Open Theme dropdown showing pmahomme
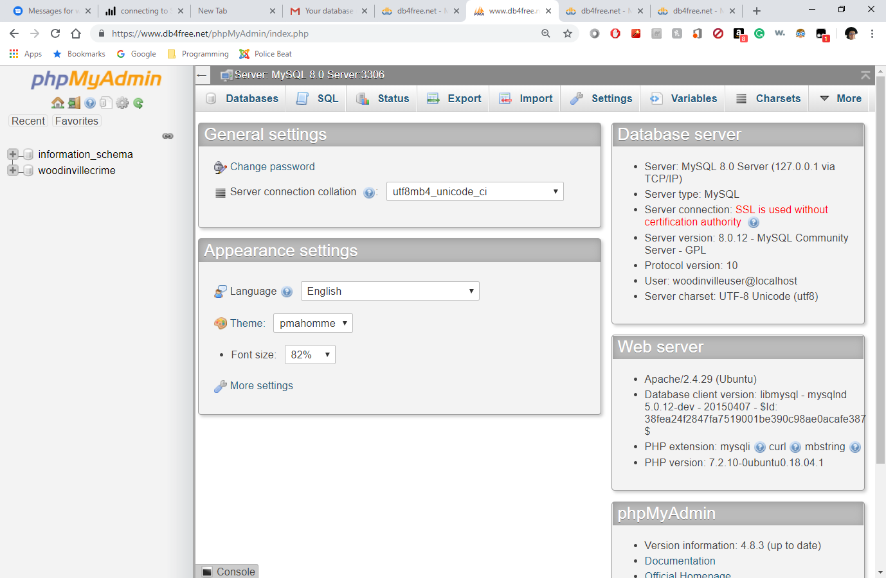The image size is (886, 578). coord(313,323)
